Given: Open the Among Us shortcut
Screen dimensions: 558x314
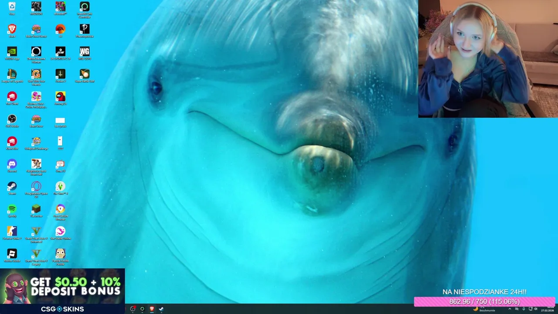Looking at the screenshot, I should [60, 98].
